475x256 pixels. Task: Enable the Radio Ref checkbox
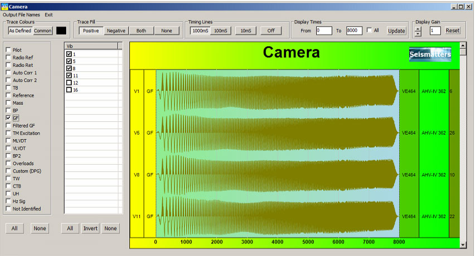pyautogui.click(x=8, y=57)
